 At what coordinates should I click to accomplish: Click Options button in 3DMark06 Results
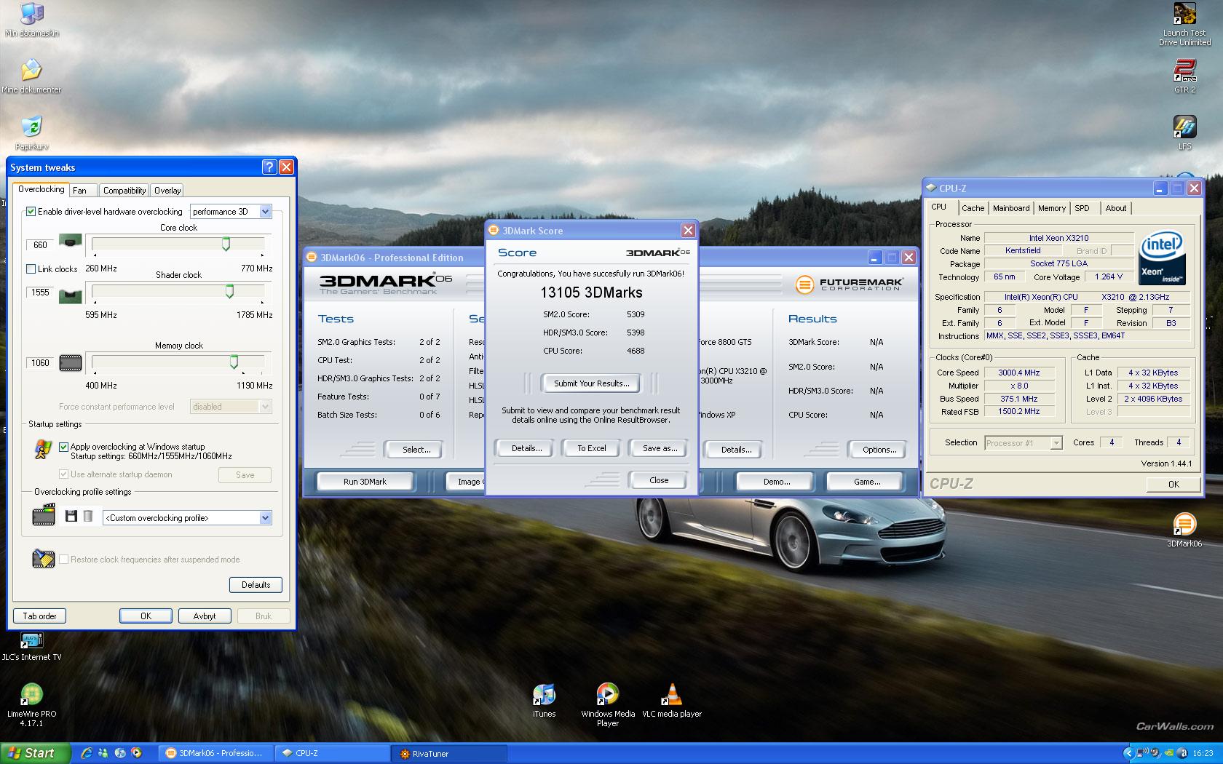coord(879,450)
